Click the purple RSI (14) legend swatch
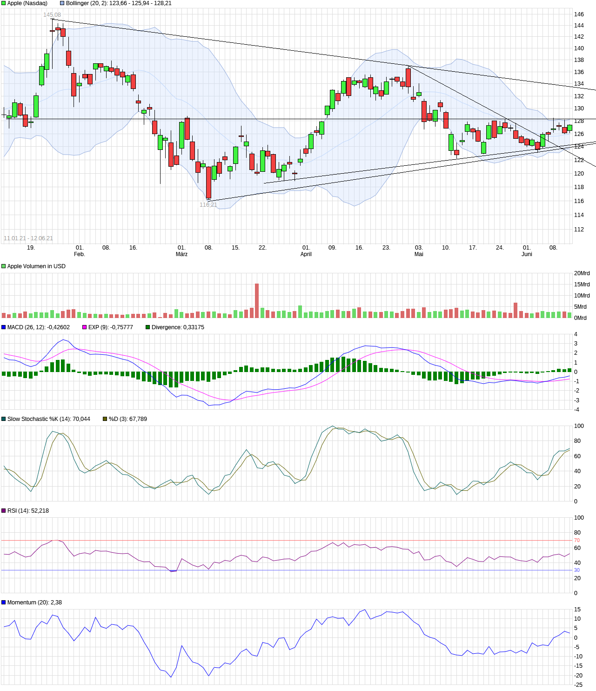This screenshot has width=596, height=691. (4, 511)
